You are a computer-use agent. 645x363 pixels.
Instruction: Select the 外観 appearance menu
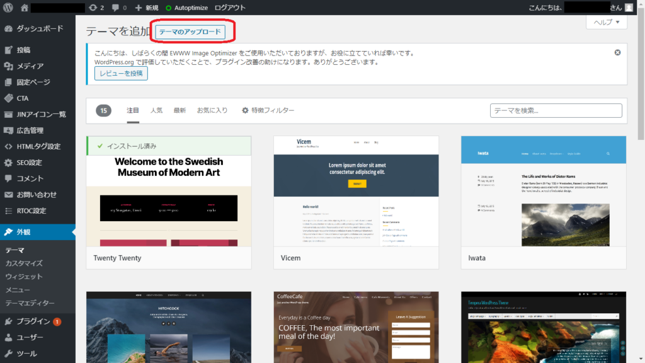[37, 232]
